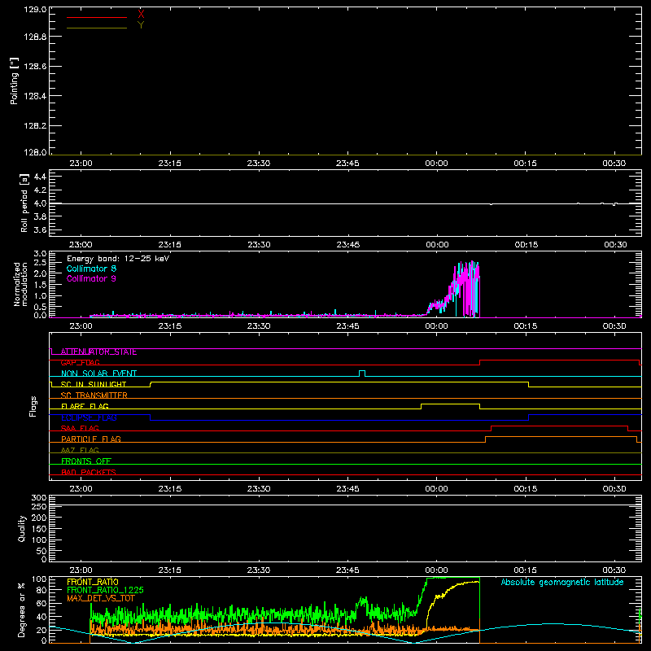Click the 1.5 tick on the modulation axis
Image resolution: width=651 pixels, height=651 pixels.
tap(40, 286)
